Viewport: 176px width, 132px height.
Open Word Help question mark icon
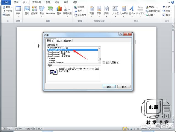coord(173,2)
